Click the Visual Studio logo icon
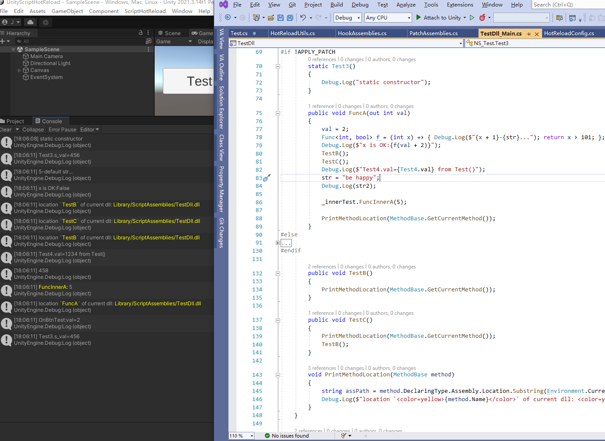The width and height of the screenshot is (605, 441). [x=223, y=5]
